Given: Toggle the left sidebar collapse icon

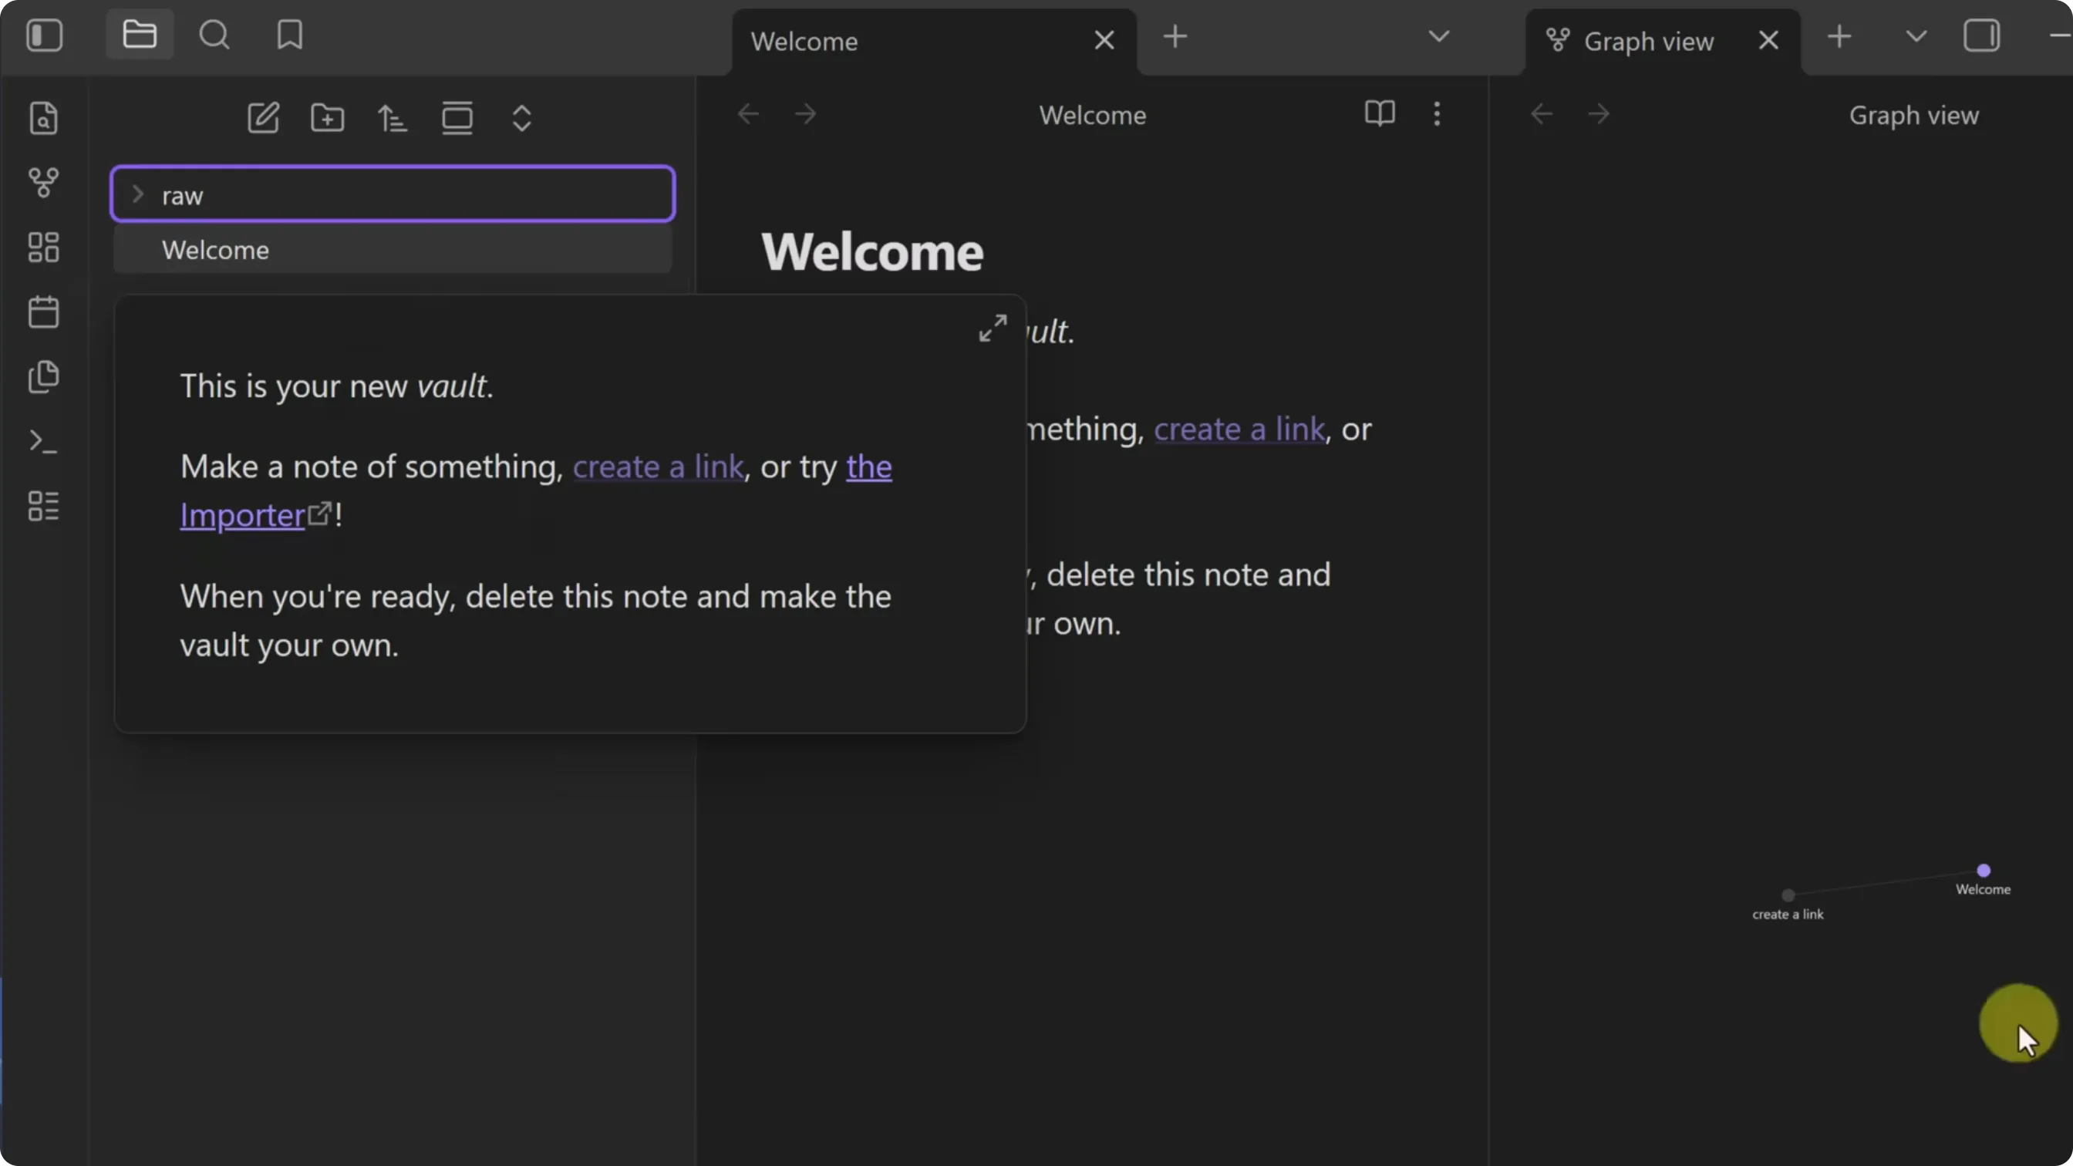Looking at the screenshot, I should pos(44,35).
